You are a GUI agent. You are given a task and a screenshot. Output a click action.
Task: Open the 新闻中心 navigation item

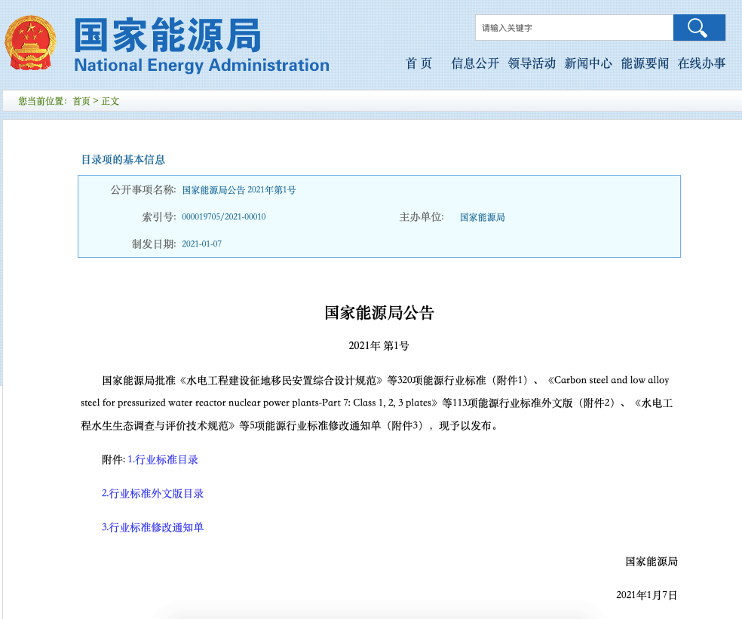point(588,63)
